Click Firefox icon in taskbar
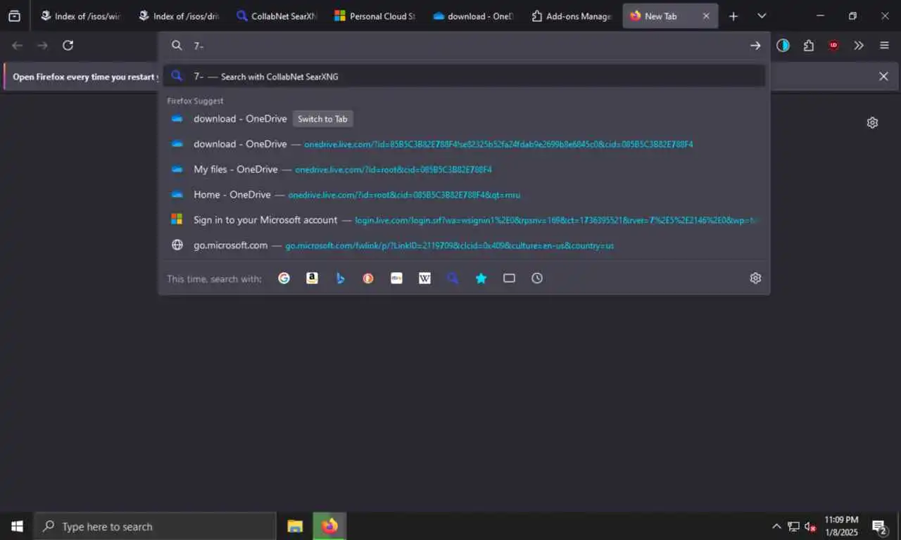 tap(329, 526)
